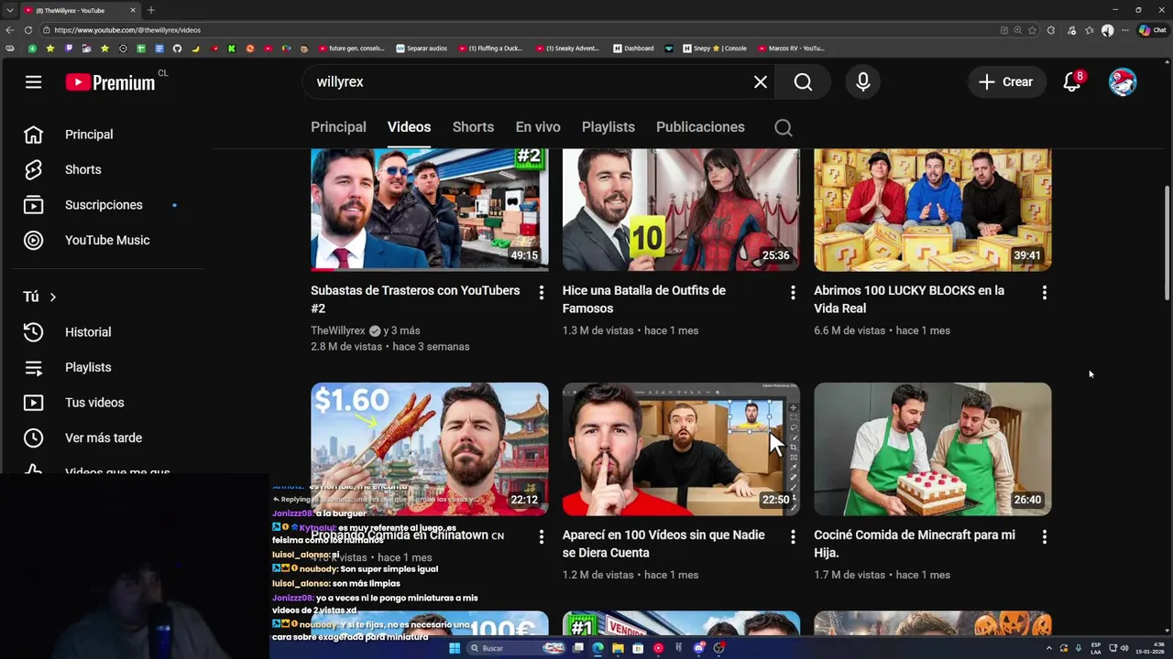The width and height of the screenshot is (1173, 659).
Task: Clear the willyrex search text
Action: click(761, 82)
